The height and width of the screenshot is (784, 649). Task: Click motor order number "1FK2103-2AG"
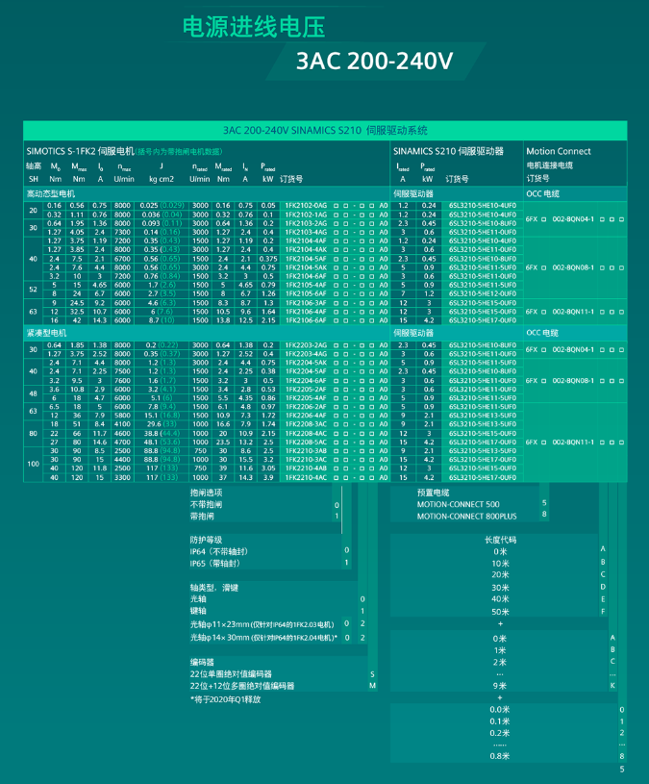click(x=306, y=223)
